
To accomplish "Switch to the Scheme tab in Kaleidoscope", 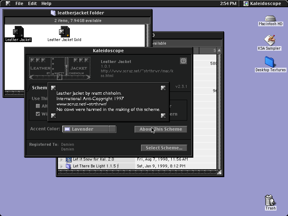I will pos(39,88).
